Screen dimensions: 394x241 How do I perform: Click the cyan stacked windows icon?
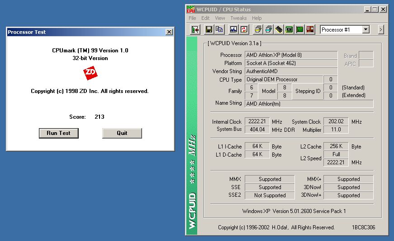click(269, 30)
